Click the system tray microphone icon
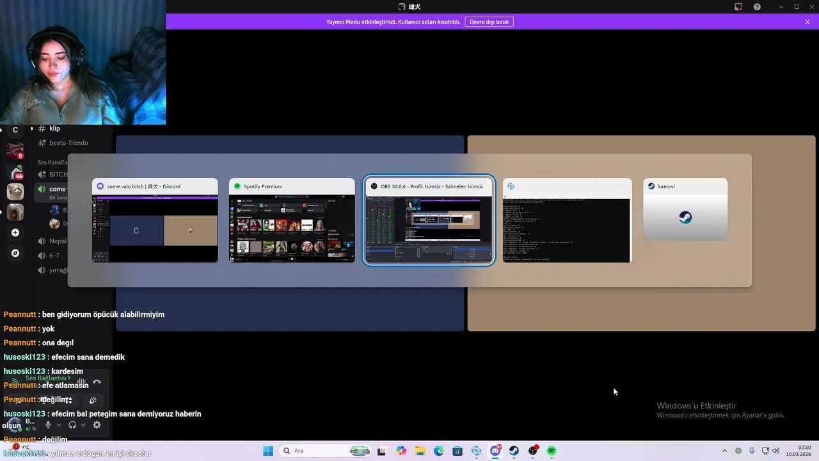The height and width of the screenshot is (461, 819). point(752,451)
